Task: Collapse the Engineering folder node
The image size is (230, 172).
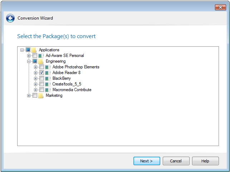Action: (x=29, y=61)
